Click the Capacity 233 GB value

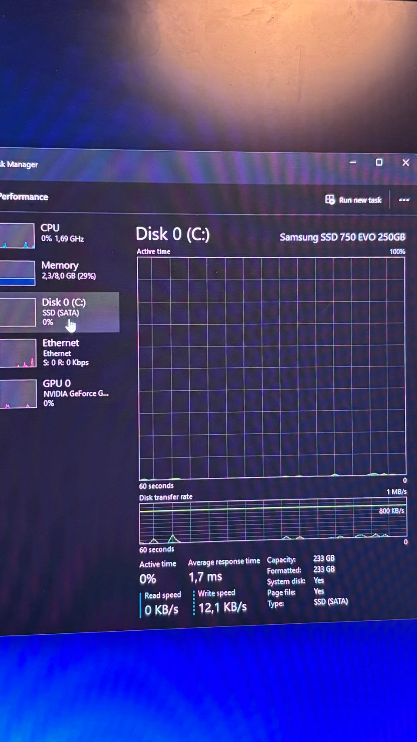324,558
